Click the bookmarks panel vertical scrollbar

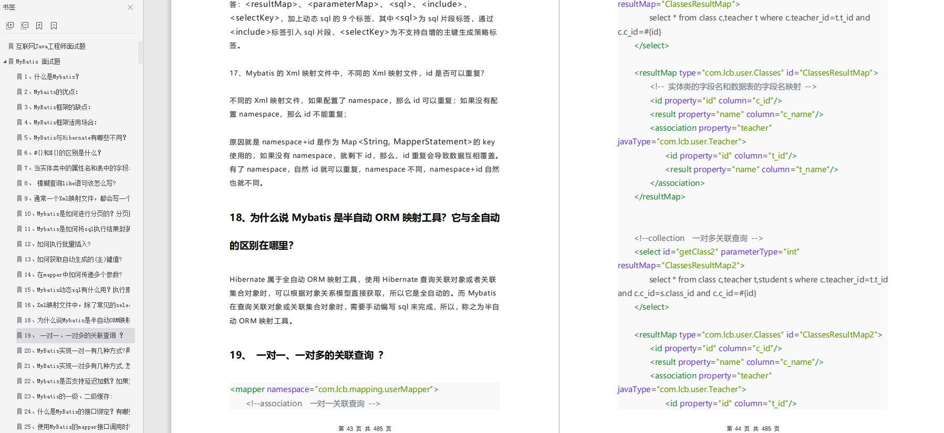pos(140,52)
